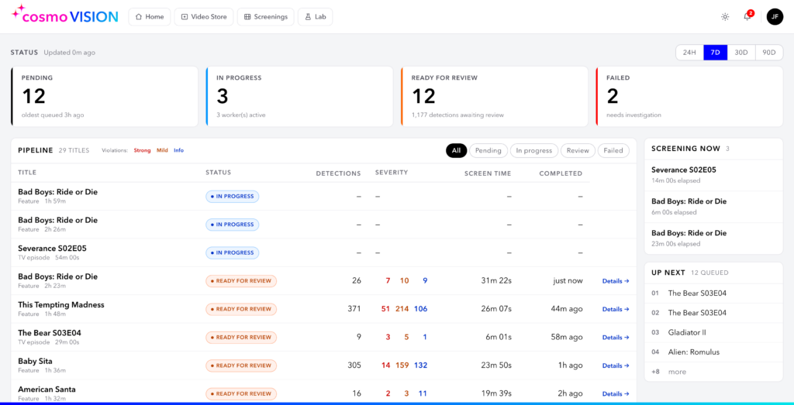This screenshot has width=794, height=405.
Task: Open Details for Baby Sita
Action: 616,366
